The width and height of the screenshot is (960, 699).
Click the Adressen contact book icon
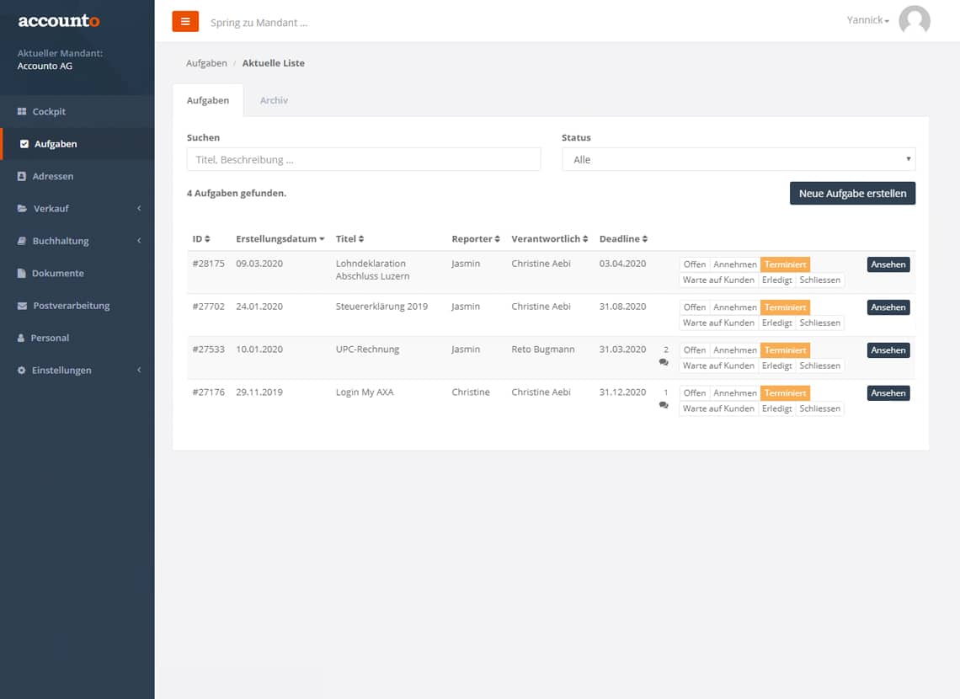point(22,176)
